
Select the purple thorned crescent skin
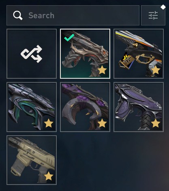85,107
